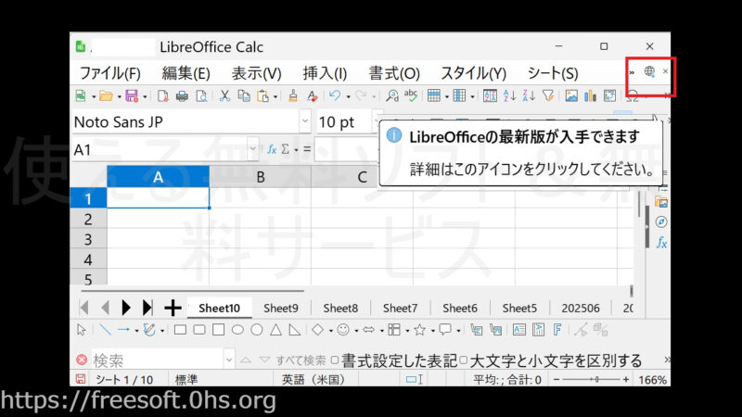Click the Cut scissors icon
This screenshot has width=742, height=417.
click(224, 95)
